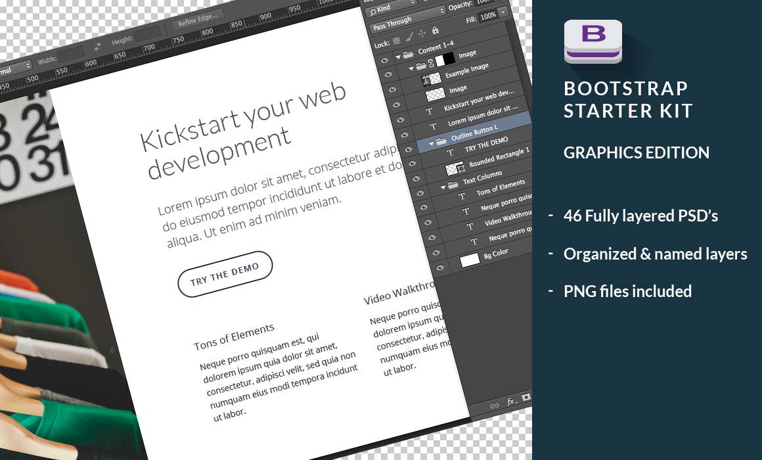The image size is (762, 460).
Task: Click the Tons of Elements heading on canvas
Action: (234, 337)
